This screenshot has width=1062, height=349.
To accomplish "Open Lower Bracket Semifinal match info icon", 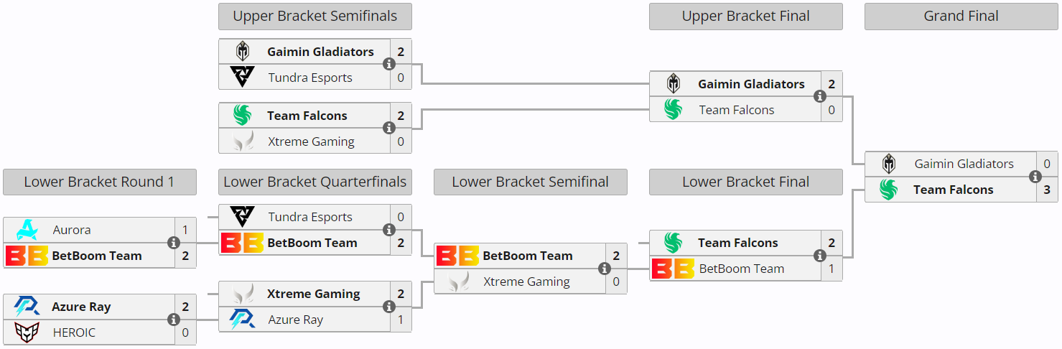I will (x=605, y=269).
